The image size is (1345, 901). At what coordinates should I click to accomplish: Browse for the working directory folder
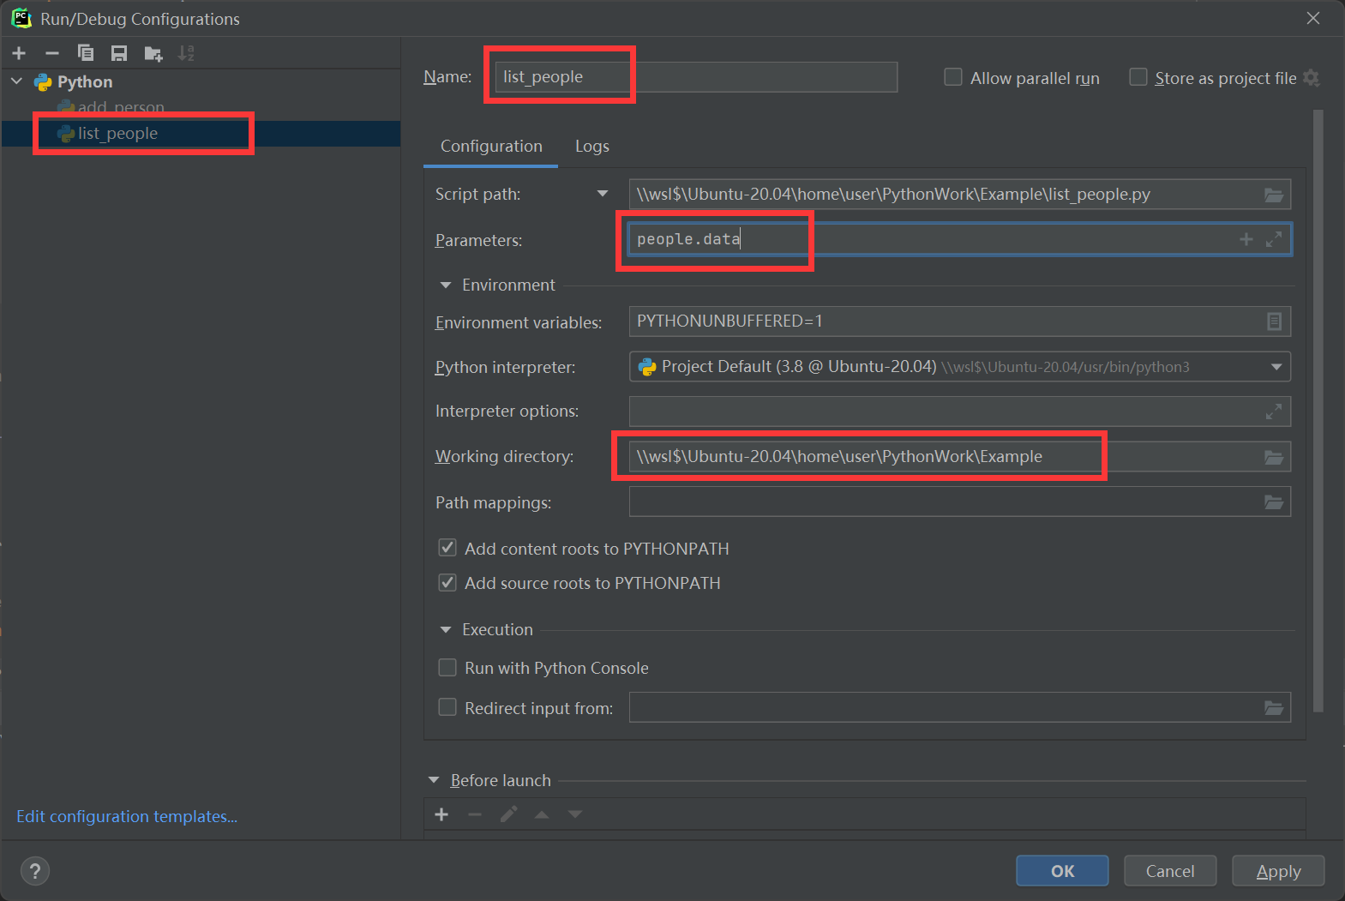pyautogui.click(x=1274, y=457)
